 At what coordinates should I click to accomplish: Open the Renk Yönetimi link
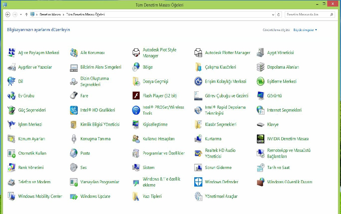[x=31, y=167]
